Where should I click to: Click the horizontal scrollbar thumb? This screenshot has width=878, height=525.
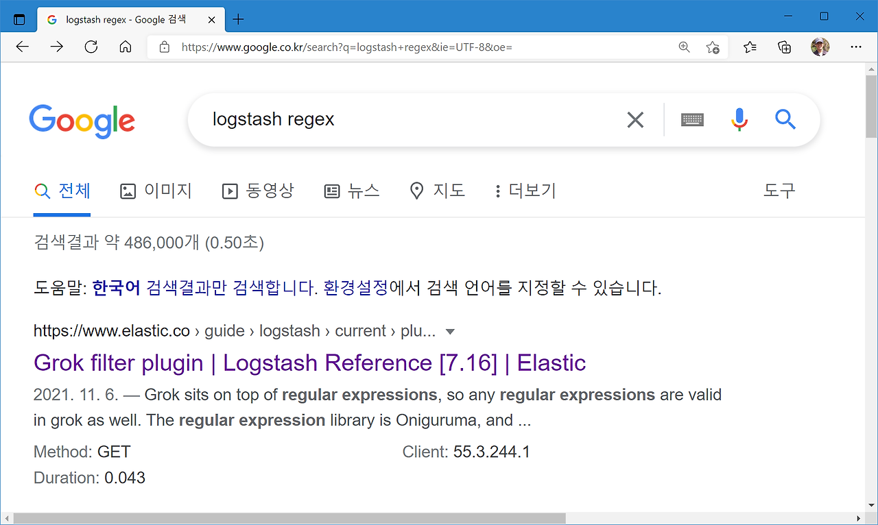pos(289,519)
